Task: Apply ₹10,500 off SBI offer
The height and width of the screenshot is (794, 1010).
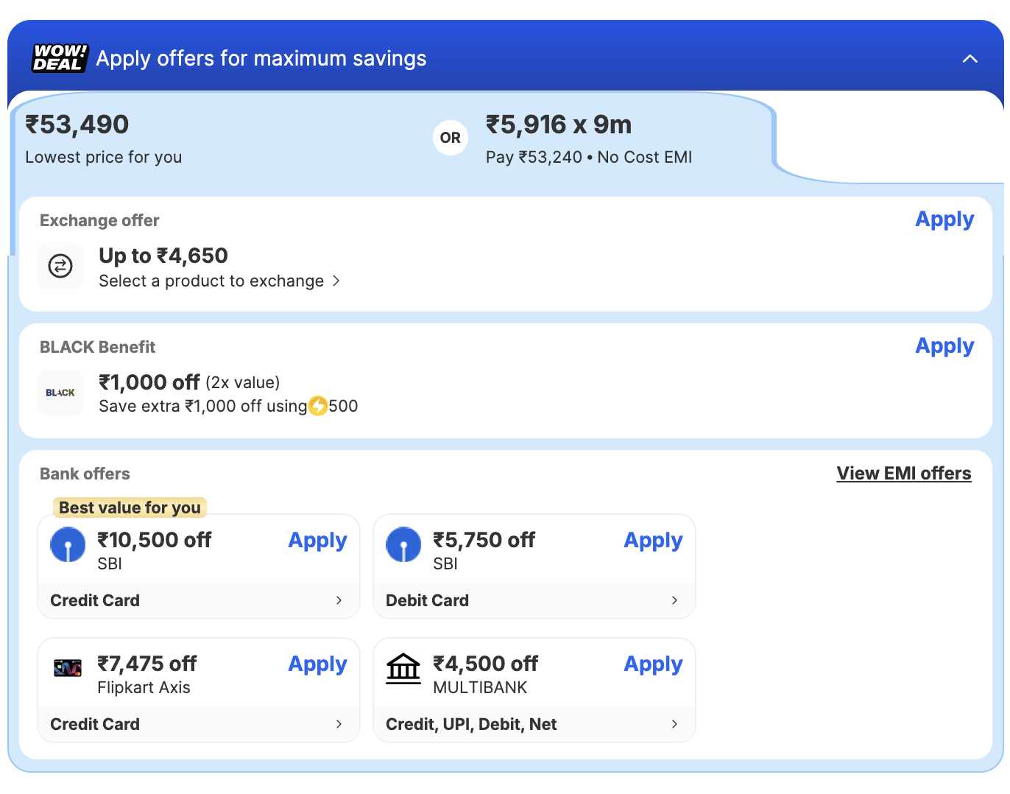Action: 317,541
